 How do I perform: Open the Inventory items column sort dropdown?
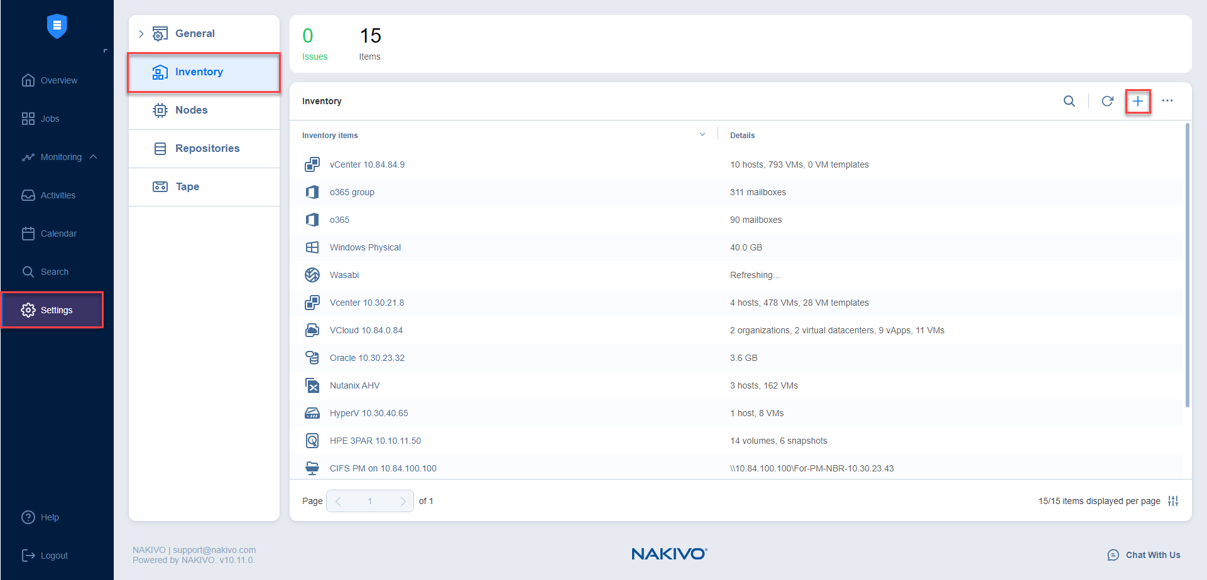click(702, 135)
